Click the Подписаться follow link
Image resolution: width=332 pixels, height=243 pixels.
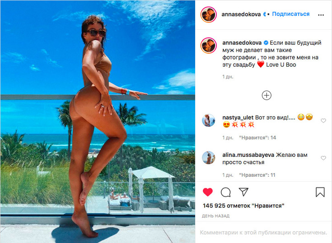pyautogui.click(x=291, y=14)
